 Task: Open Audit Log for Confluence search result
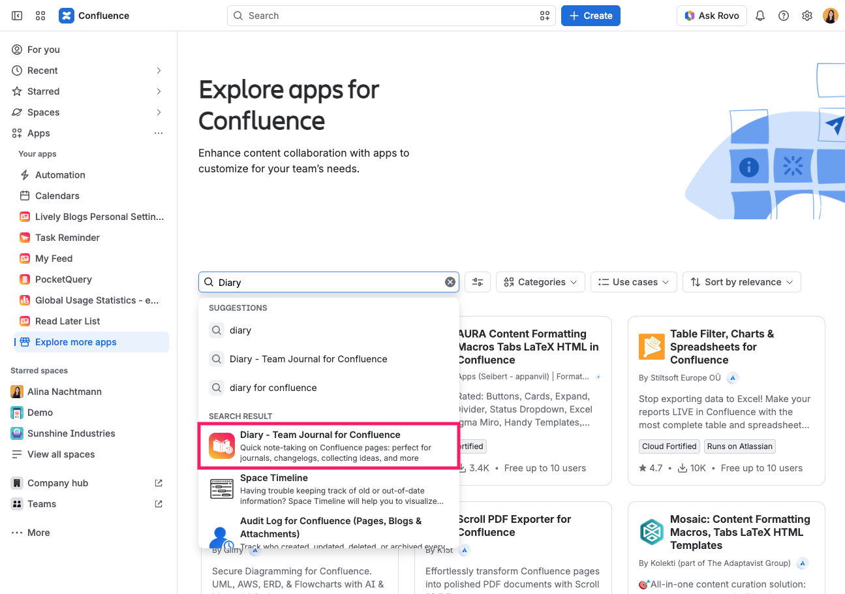pos(329,532)
